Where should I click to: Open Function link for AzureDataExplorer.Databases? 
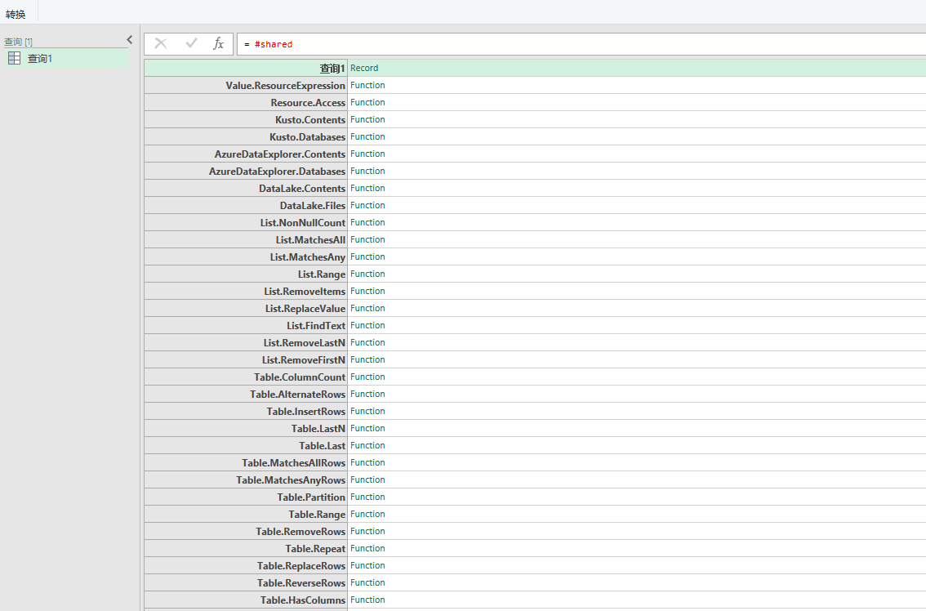coord(367,171)
